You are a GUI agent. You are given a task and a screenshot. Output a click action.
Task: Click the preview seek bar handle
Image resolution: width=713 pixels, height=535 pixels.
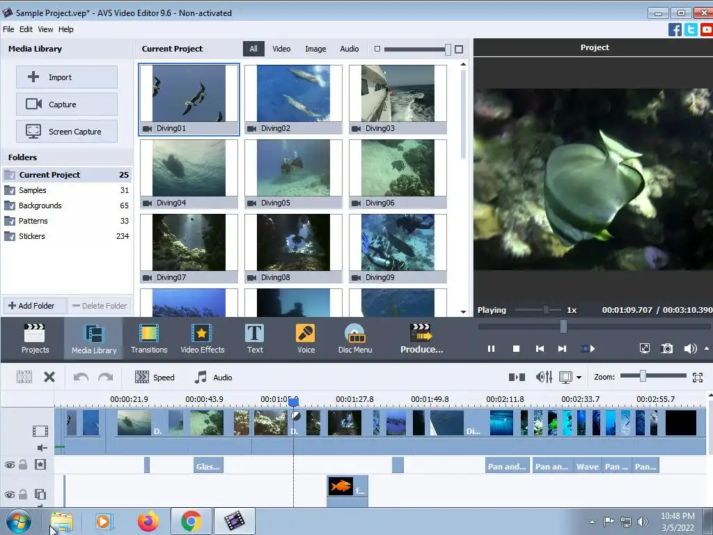point(563,326)
